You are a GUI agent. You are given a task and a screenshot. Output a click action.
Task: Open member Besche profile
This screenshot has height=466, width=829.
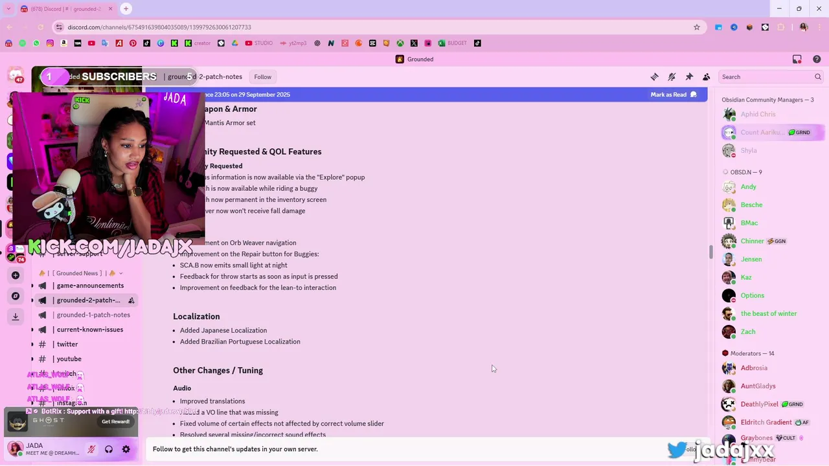(772, 205)
